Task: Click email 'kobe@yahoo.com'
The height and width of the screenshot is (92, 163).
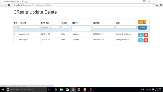Action: coord(122,40)
